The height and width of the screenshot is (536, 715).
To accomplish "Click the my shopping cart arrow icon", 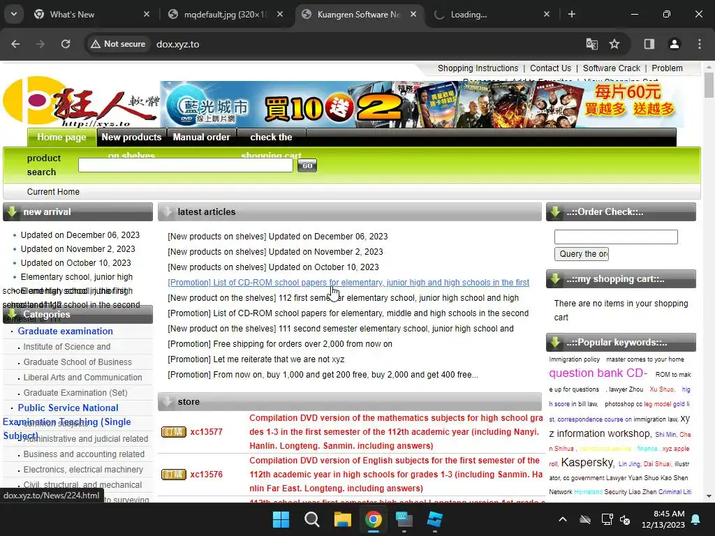I will [555, 279].
